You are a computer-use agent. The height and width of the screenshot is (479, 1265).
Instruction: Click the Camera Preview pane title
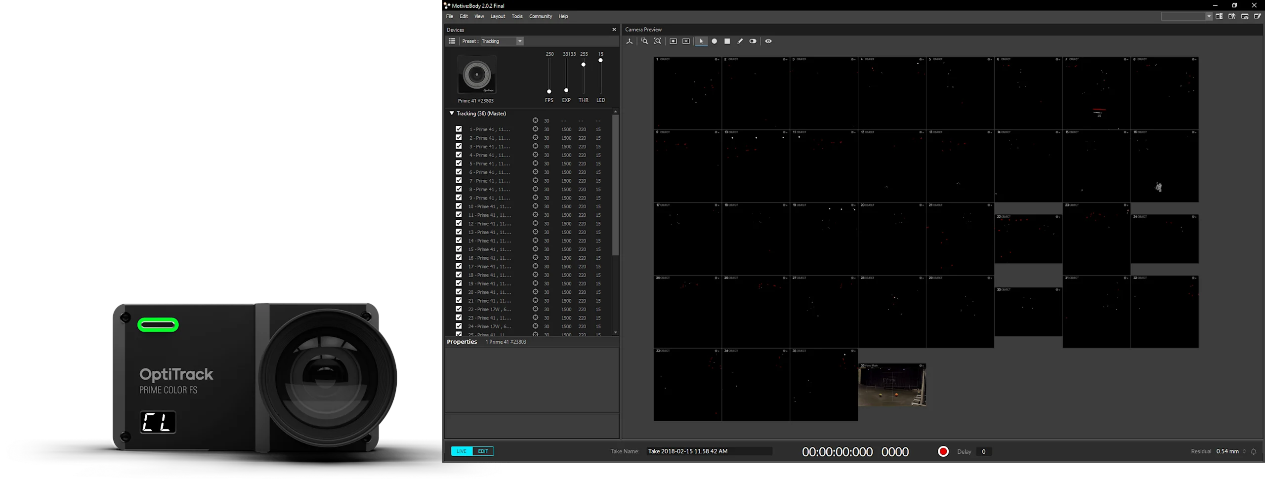tap(643, 30)
